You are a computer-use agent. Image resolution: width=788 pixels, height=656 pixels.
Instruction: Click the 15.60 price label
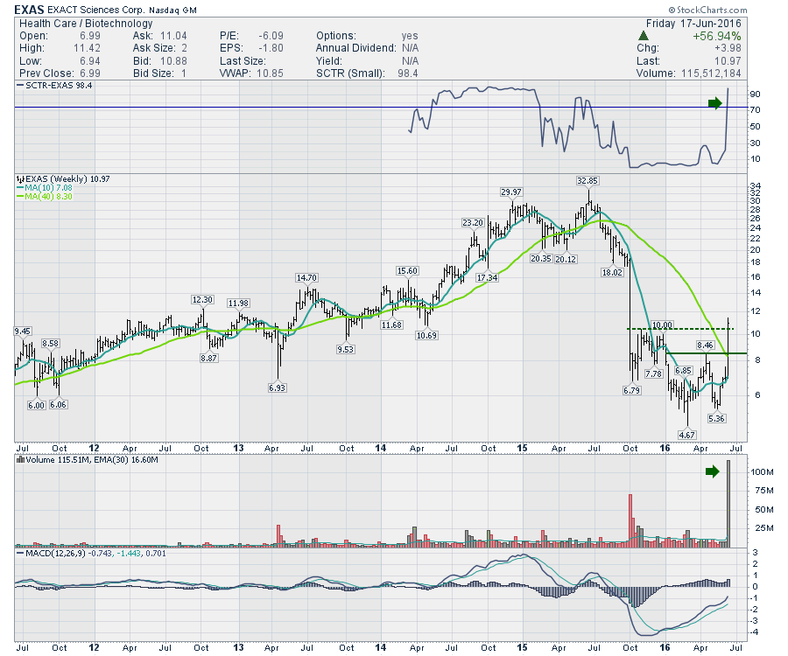tap(407, 270)
